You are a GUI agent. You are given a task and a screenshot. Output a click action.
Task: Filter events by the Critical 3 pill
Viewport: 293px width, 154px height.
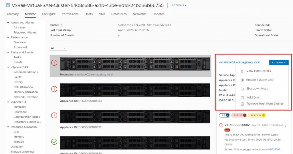(x=239, y=115)
